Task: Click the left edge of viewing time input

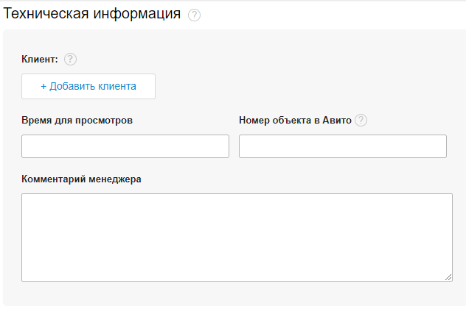Action: [x=28, y=146]
